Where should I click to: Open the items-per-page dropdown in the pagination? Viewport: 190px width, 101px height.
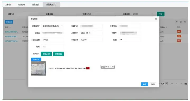[x=167, y=84]
